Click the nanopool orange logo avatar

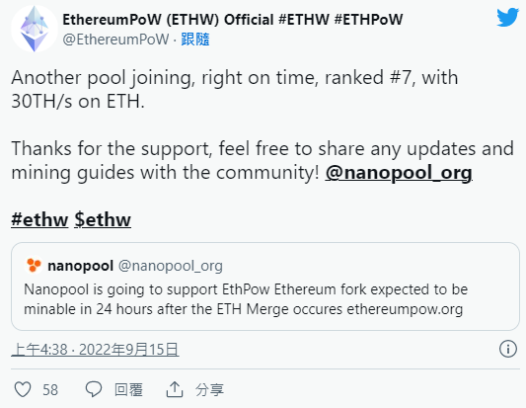(34, 266)
